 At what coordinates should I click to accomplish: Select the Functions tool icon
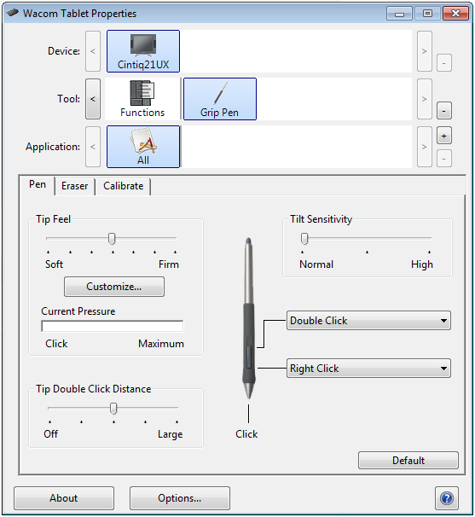pyautogui.click(x=142, y=99)
